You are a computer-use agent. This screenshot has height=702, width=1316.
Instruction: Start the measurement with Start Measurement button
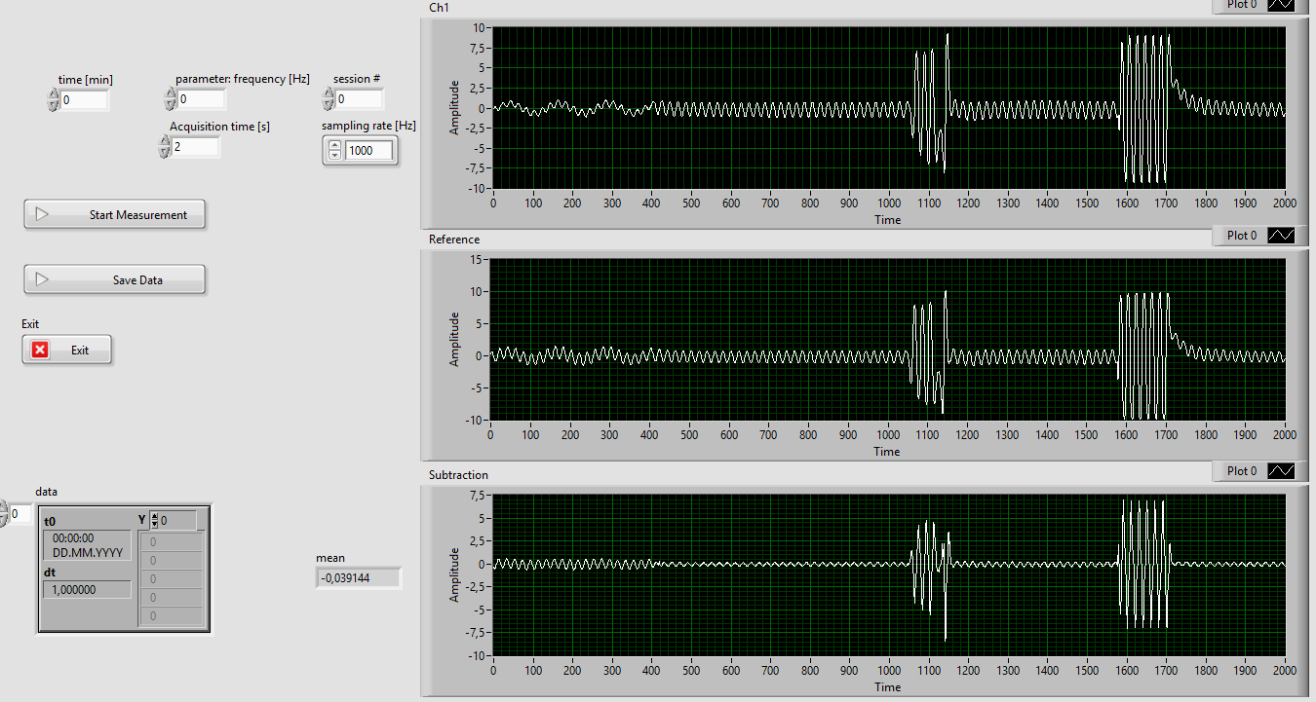point(114,215)
